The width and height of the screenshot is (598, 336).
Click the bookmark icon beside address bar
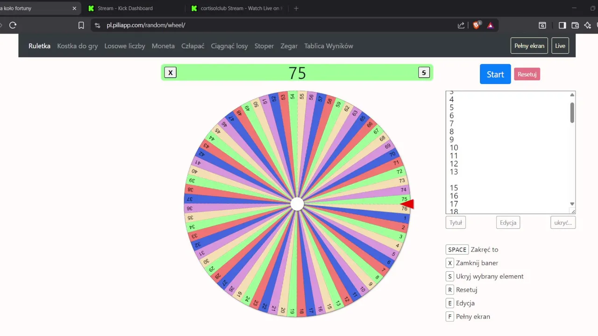pos(81,25)
